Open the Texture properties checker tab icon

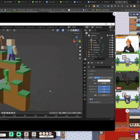point(85,99)
